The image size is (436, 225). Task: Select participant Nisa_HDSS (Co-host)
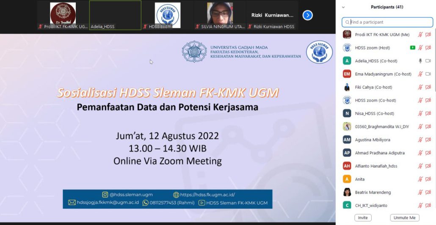(x=387, y=113)
